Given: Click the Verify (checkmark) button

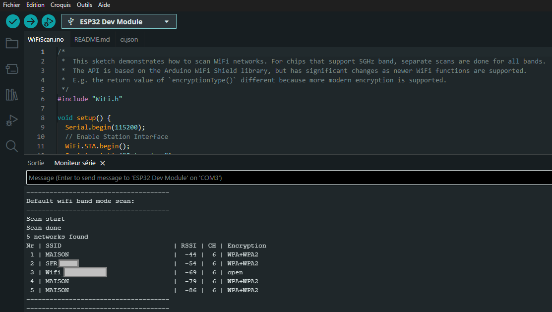Looking at the screenshot, I should pos(13,21).
